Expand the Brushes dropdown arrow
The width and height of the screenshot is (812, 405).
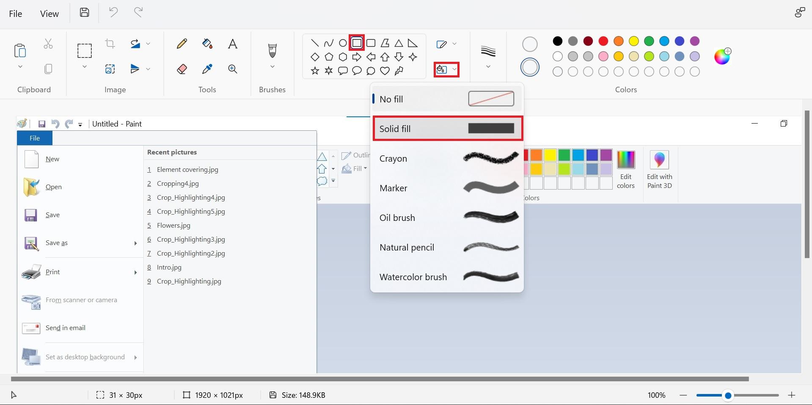click(273, 67)
